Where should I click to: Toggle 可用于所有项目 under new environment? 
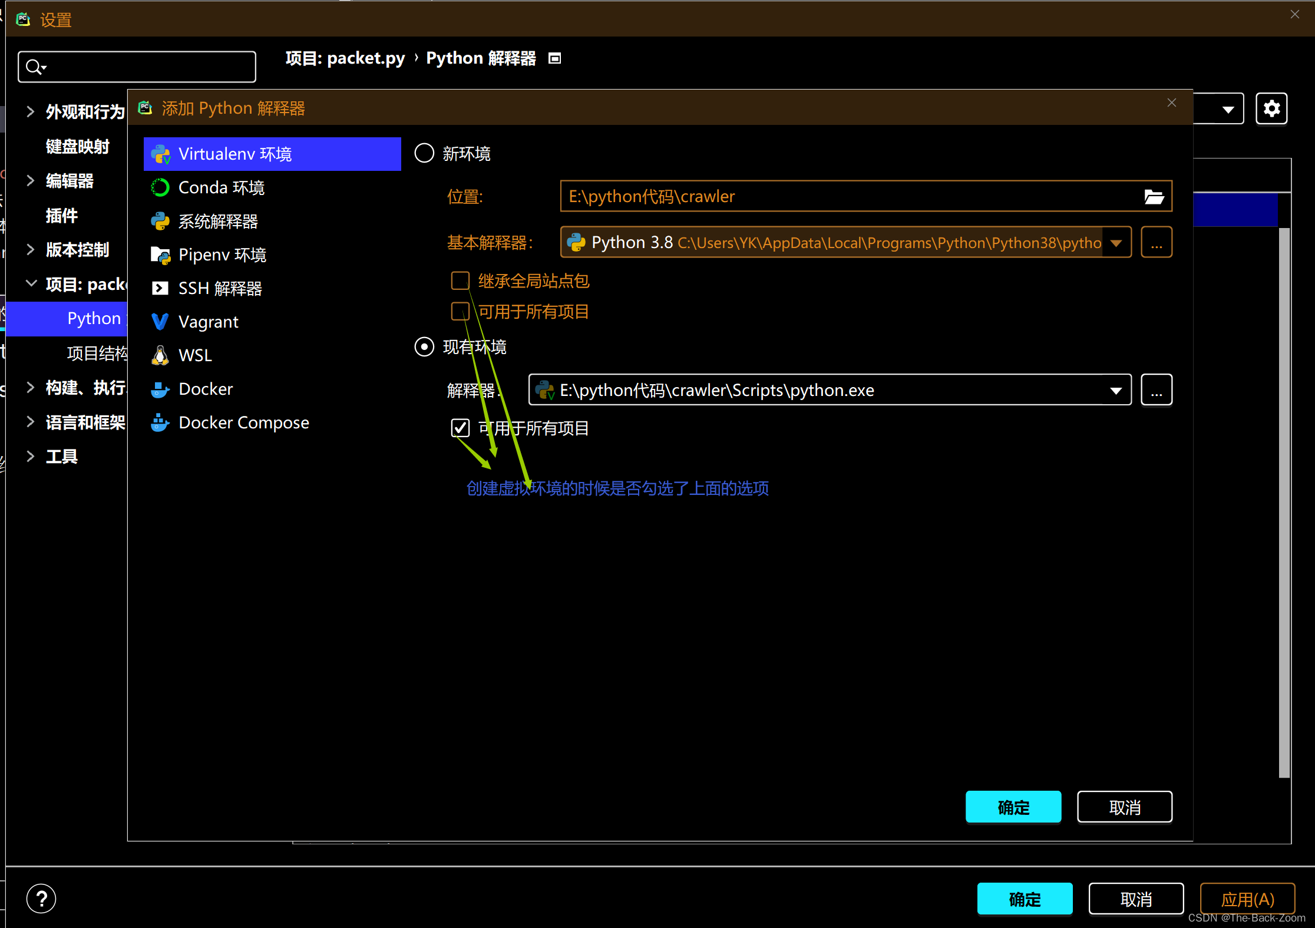click(x=460, y=311)
